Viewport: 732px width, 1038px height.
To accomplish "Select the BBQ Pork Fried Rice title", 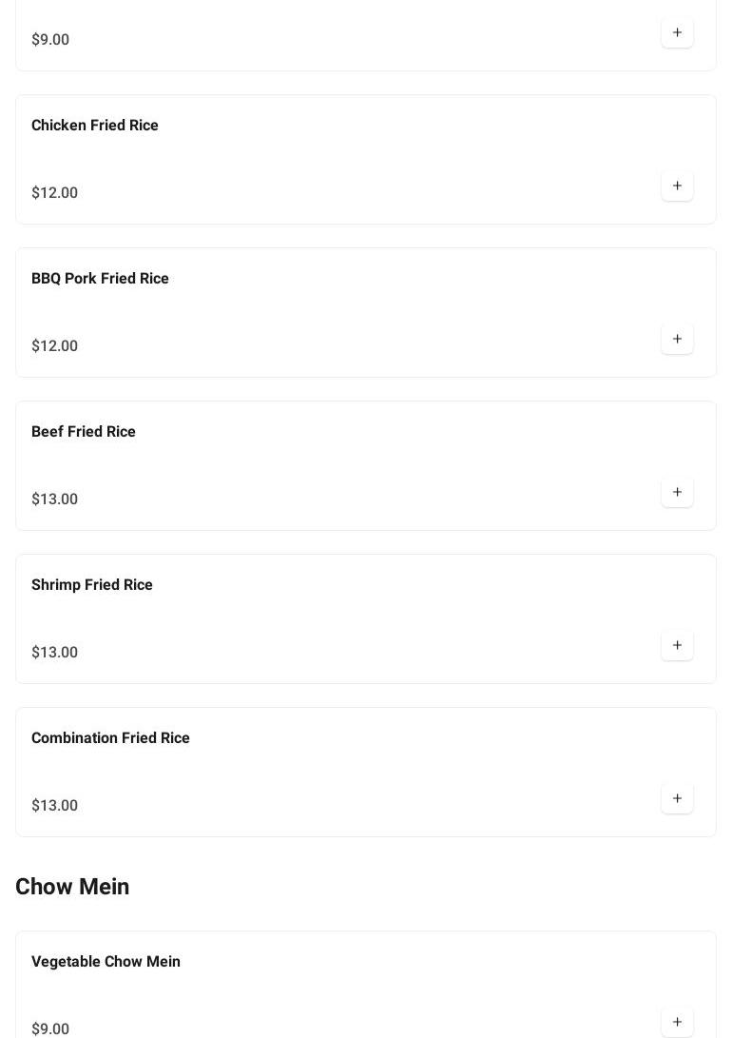I will pyautogui.click(x=100, y=279).
